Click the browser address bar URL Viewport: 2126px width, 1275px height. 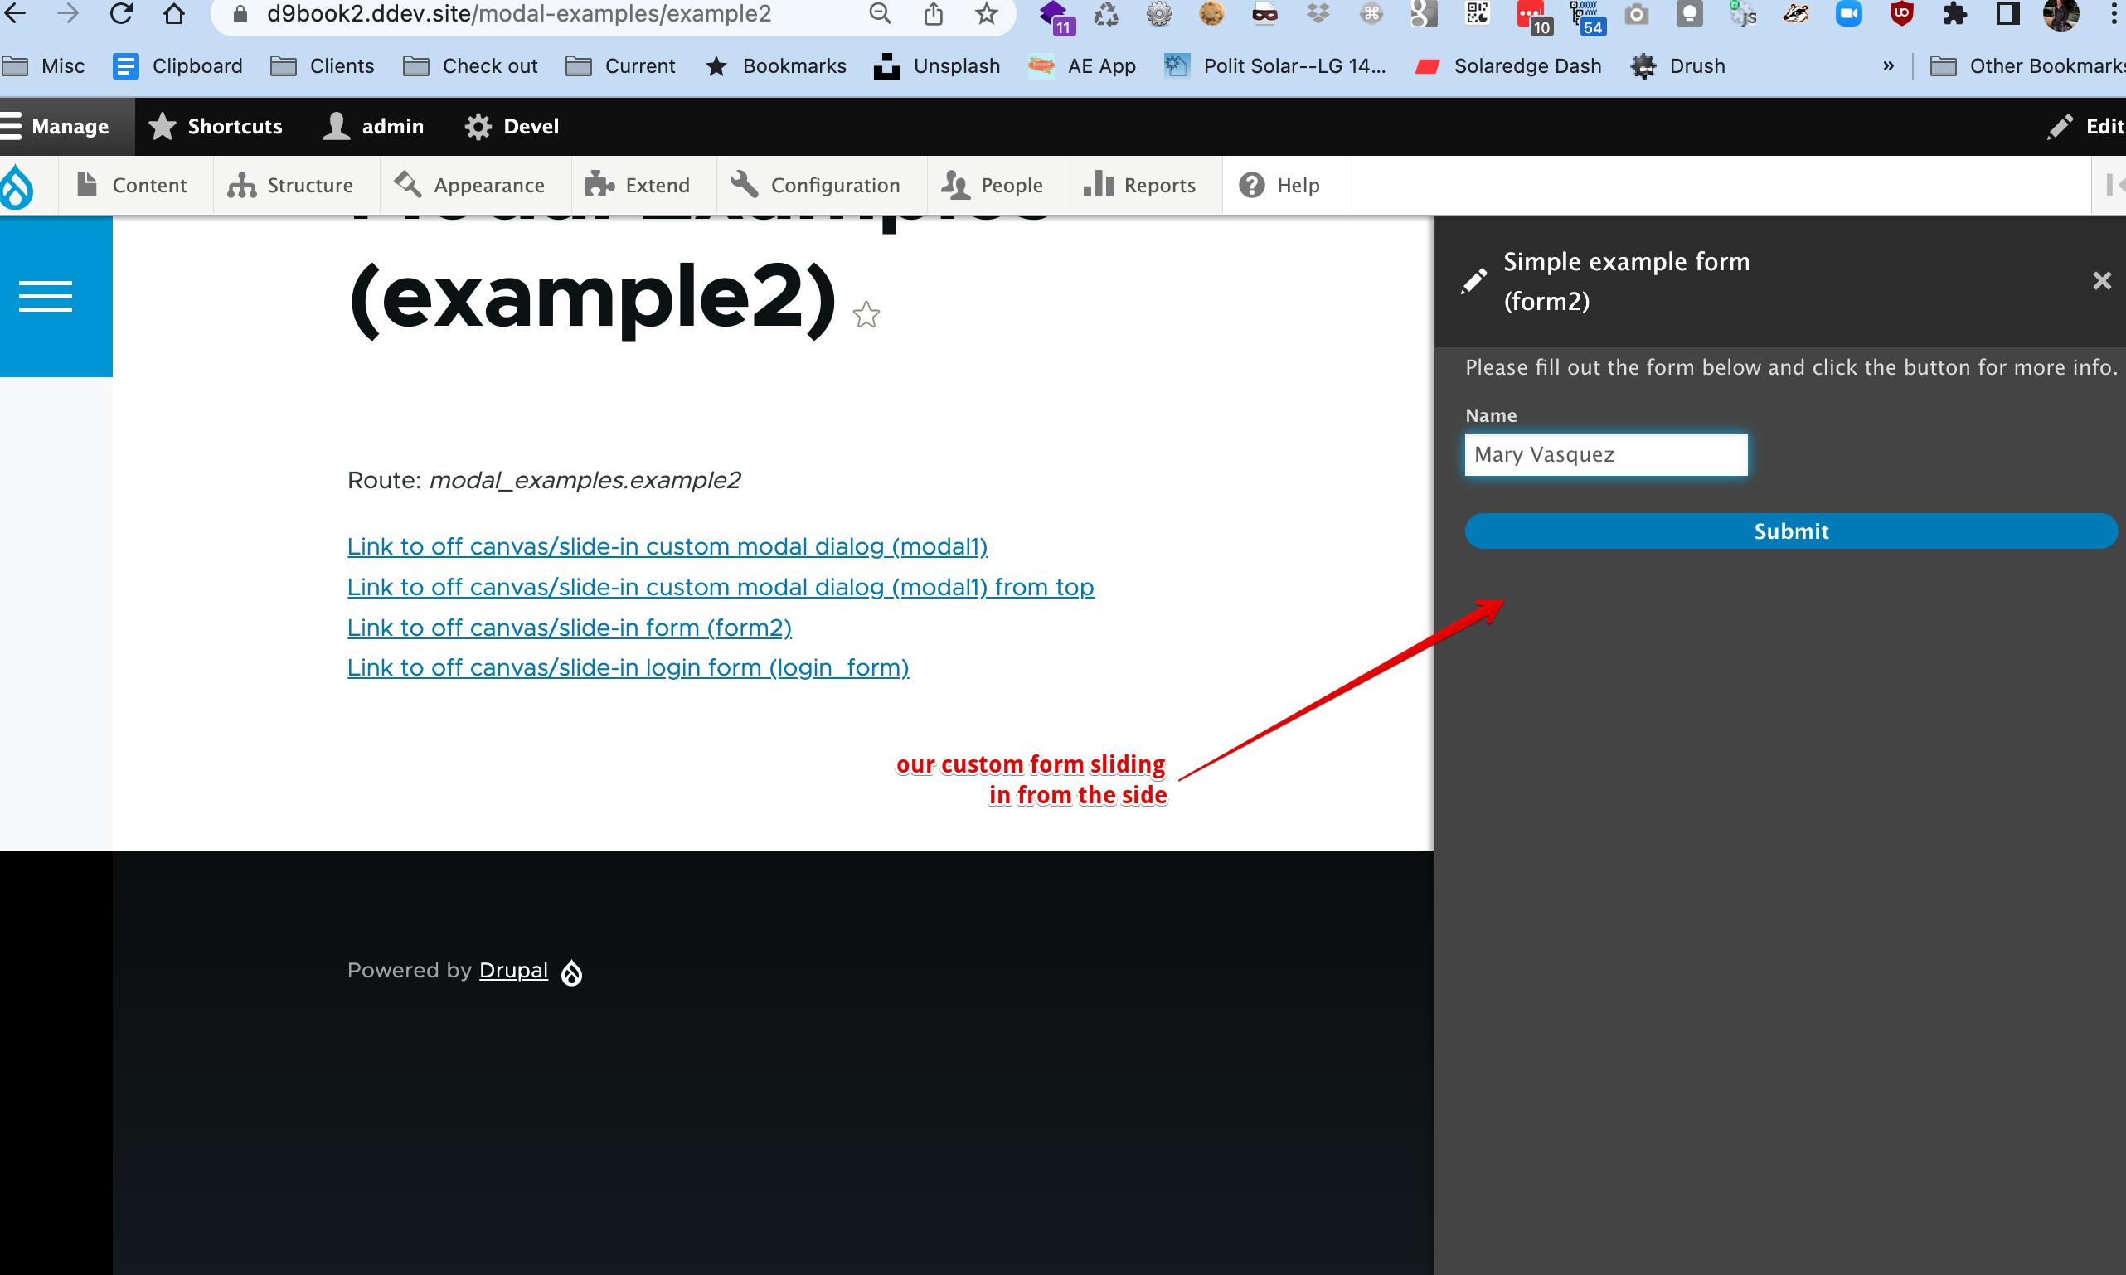coord(518,14)
